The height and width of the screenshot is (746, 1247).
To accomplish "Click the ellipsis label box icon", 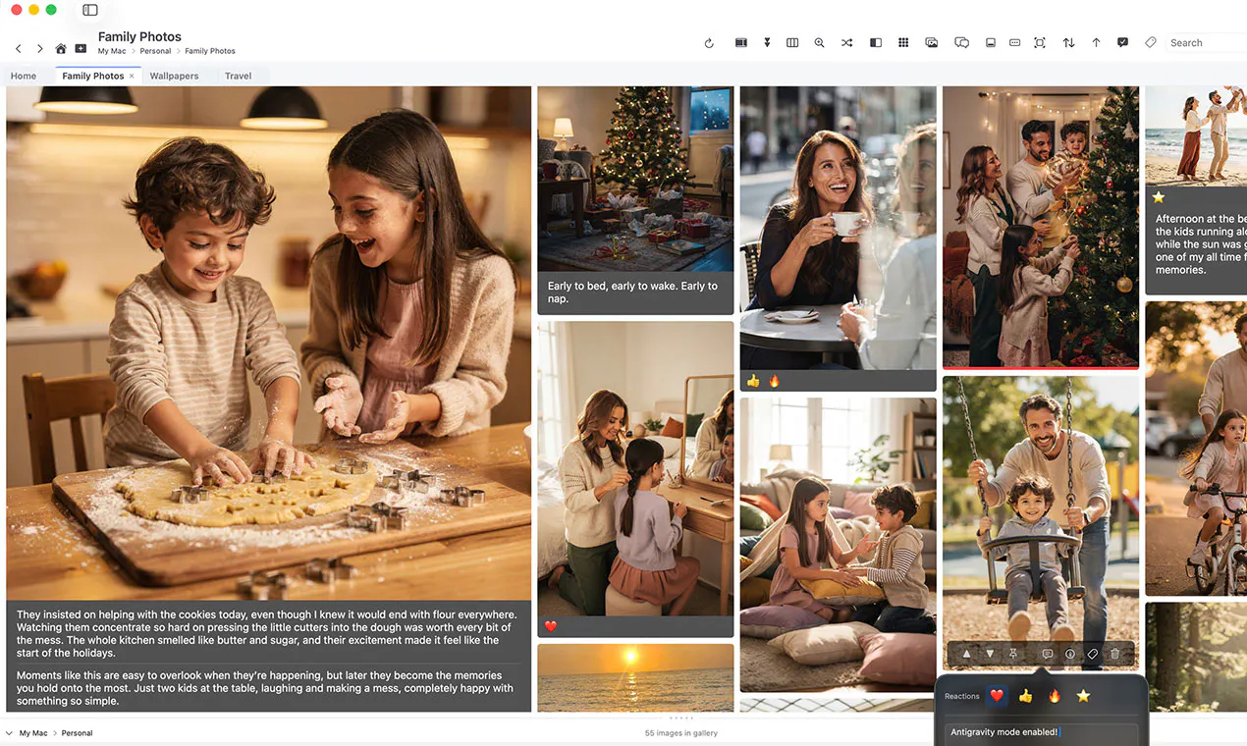I will point(1014,43).
